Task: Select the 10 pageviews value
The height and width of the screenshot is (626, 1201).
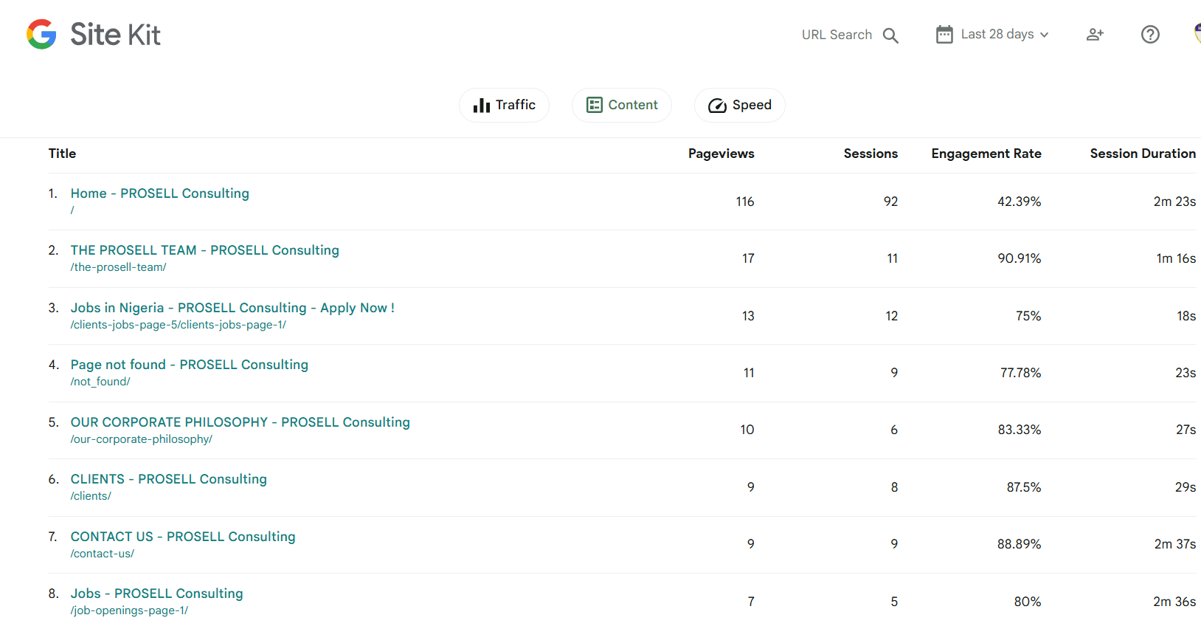Action: click(747, 430)
